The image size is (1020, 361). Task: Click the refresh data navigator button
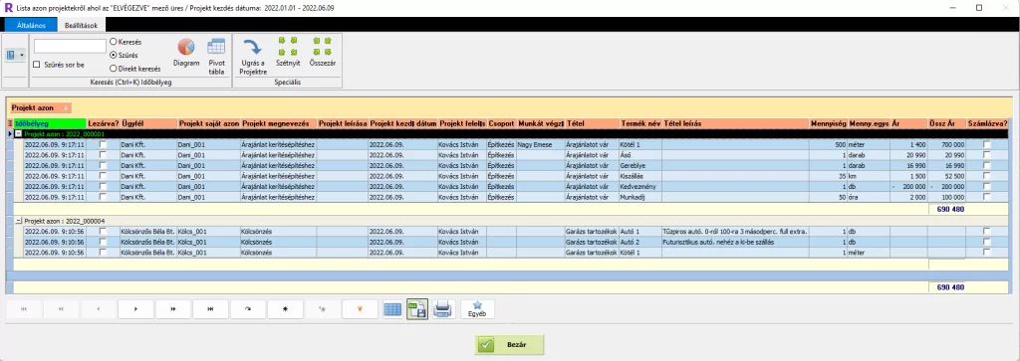tap(247, 309)
